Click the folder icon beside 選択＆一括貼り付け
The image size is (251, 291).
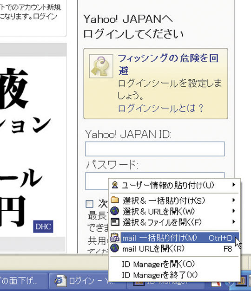coord(115,200)
